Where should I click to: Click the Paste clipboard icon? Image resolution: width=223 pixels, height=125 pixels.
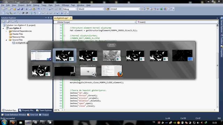[34, 9]
